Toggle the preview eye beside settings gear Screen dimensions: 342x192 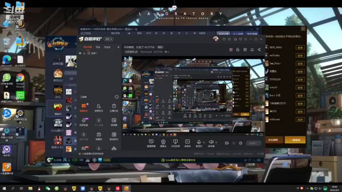point(234,143)
